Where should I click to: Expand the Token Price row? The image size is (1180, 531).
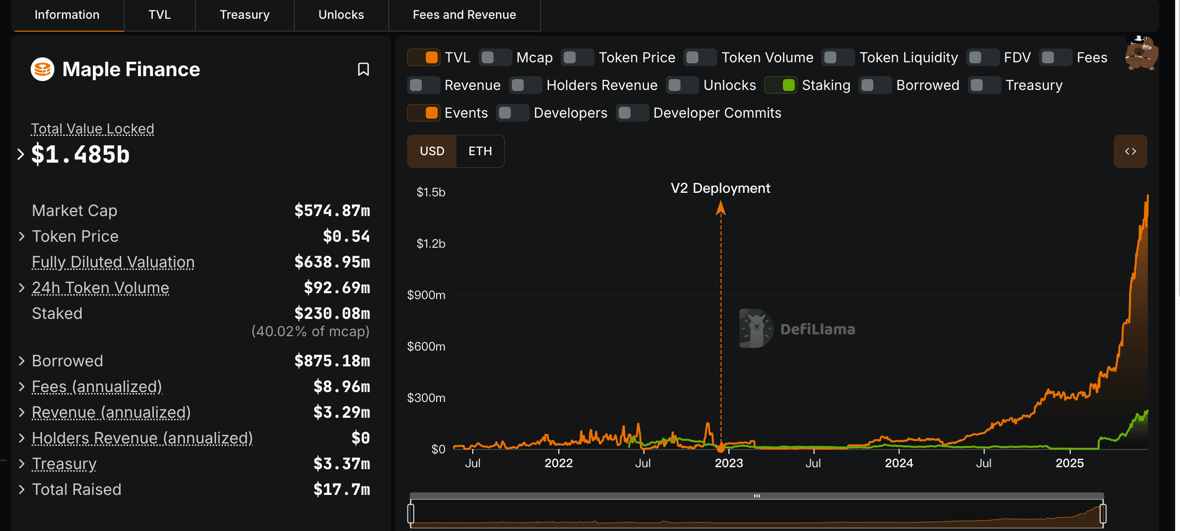click(x=22, y=236)
